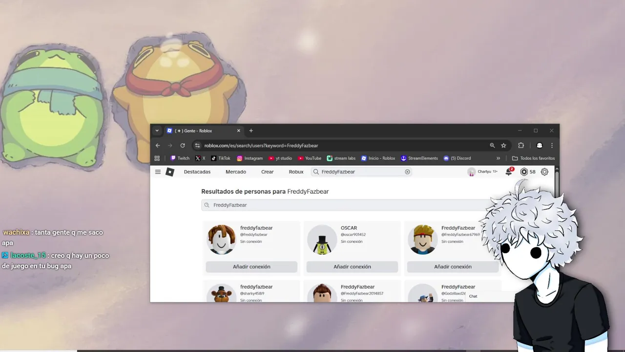
Task: View site information icon in address bar
Action: click(x=197, y=145)
